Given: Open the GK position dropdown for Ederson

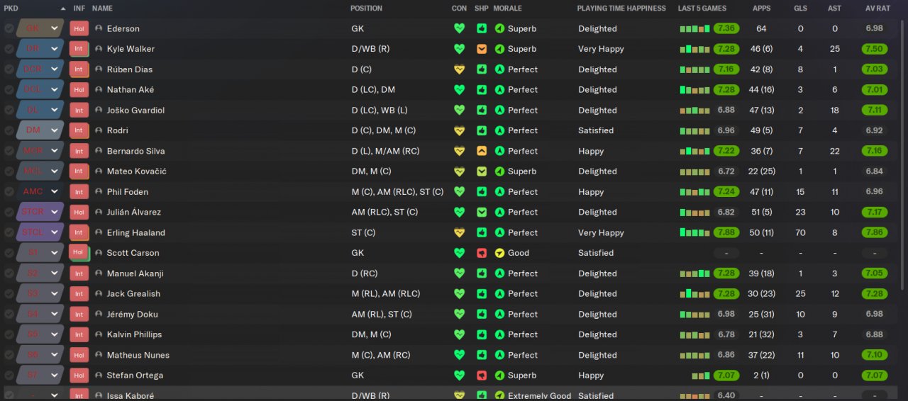Looking at the screenshot, I should (x=54, y=29).
